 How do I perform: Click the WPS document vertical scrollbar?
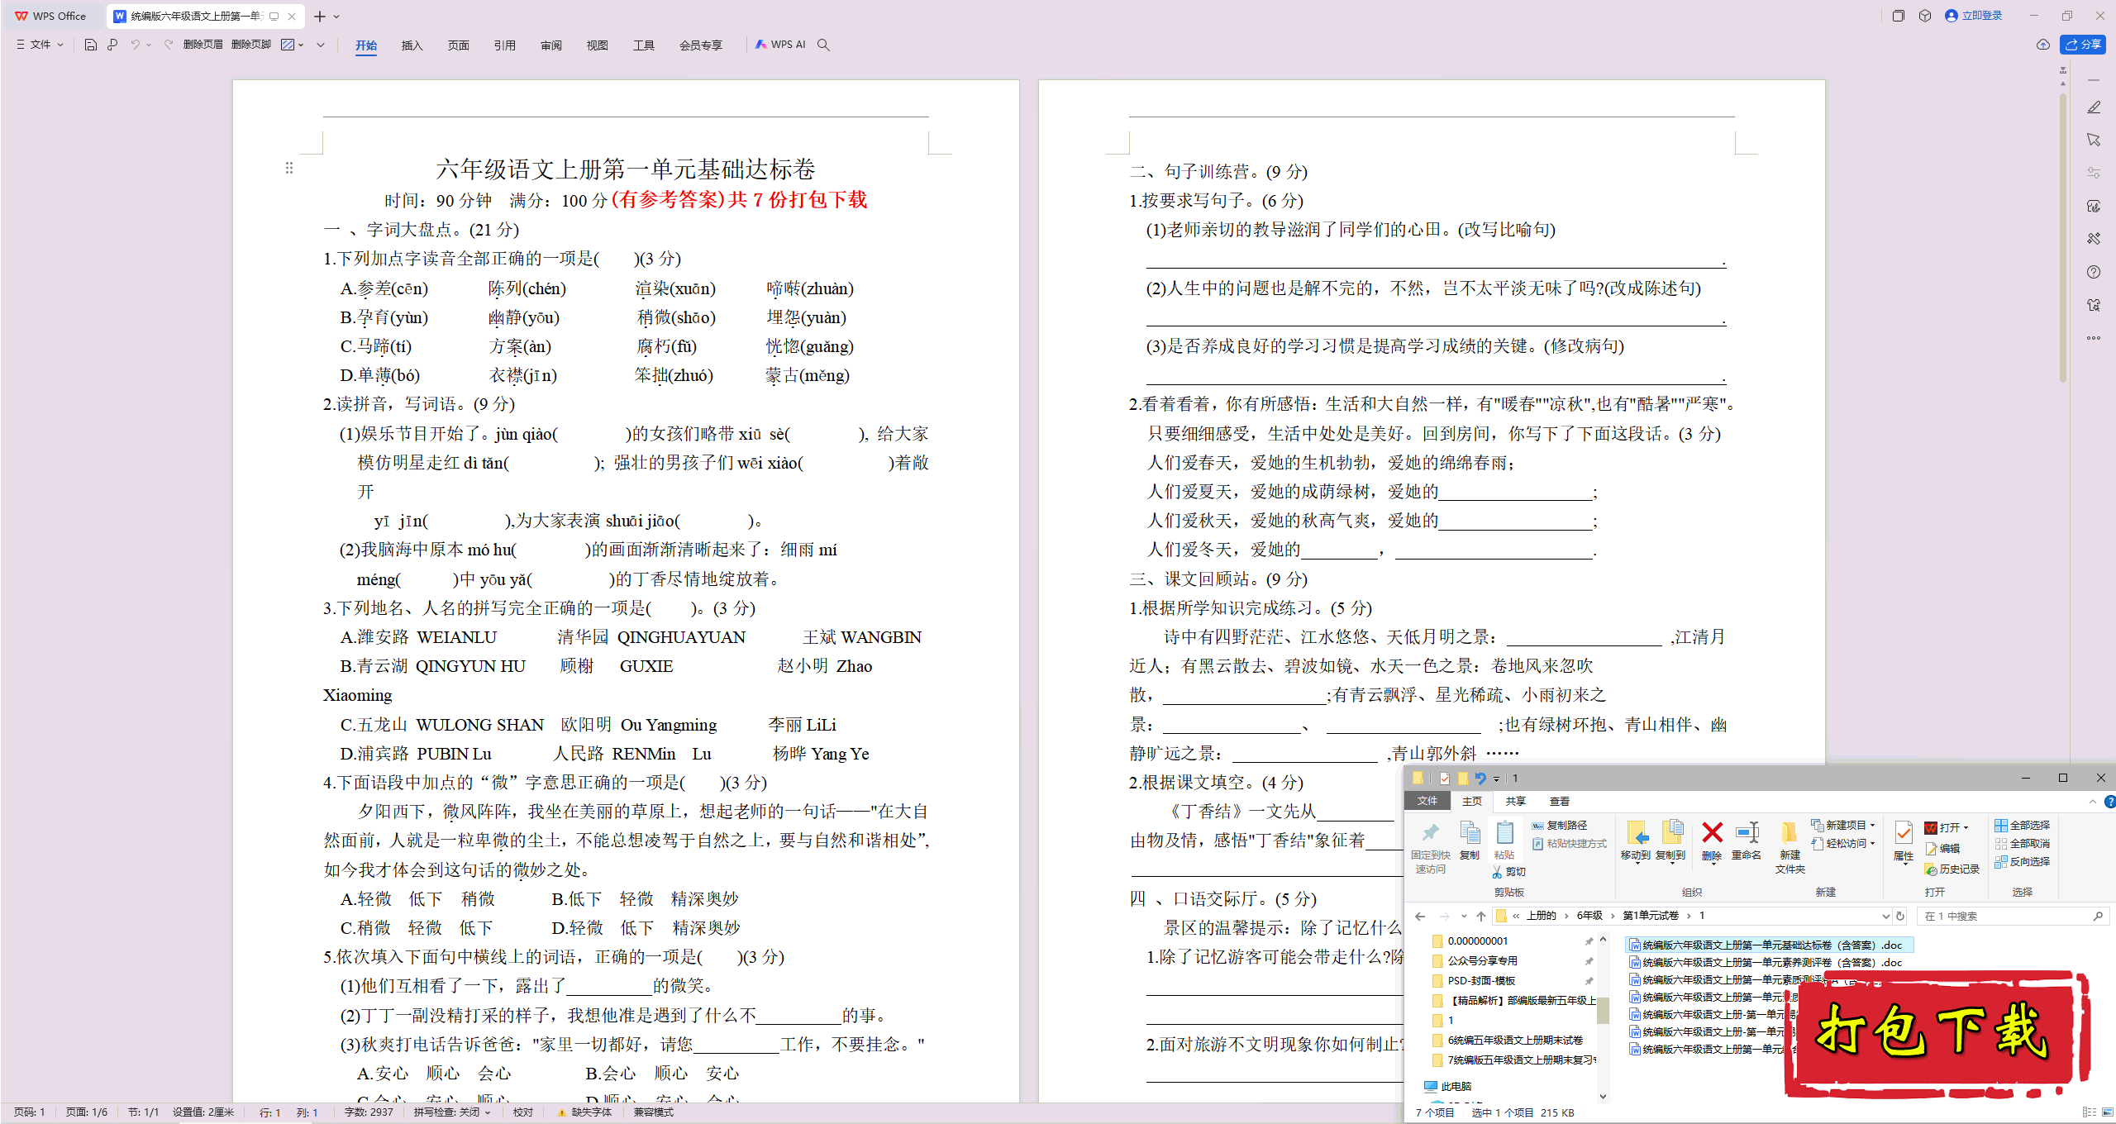pos(2062,240)
